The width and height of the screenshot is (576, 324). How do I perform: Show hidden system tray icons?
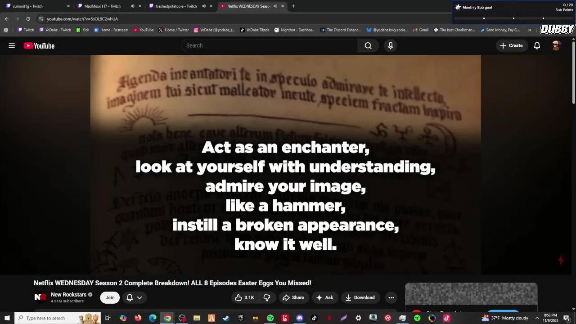(x=537, y=318)
